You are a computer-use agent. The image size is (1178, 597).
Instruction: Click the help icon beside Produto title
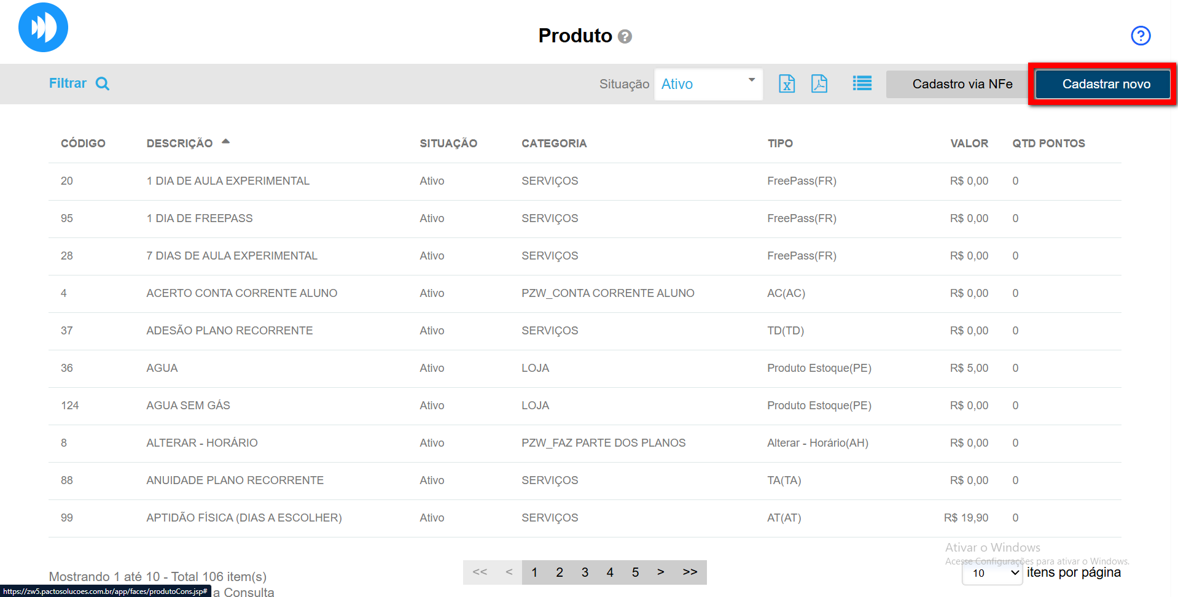click(625, 37)
